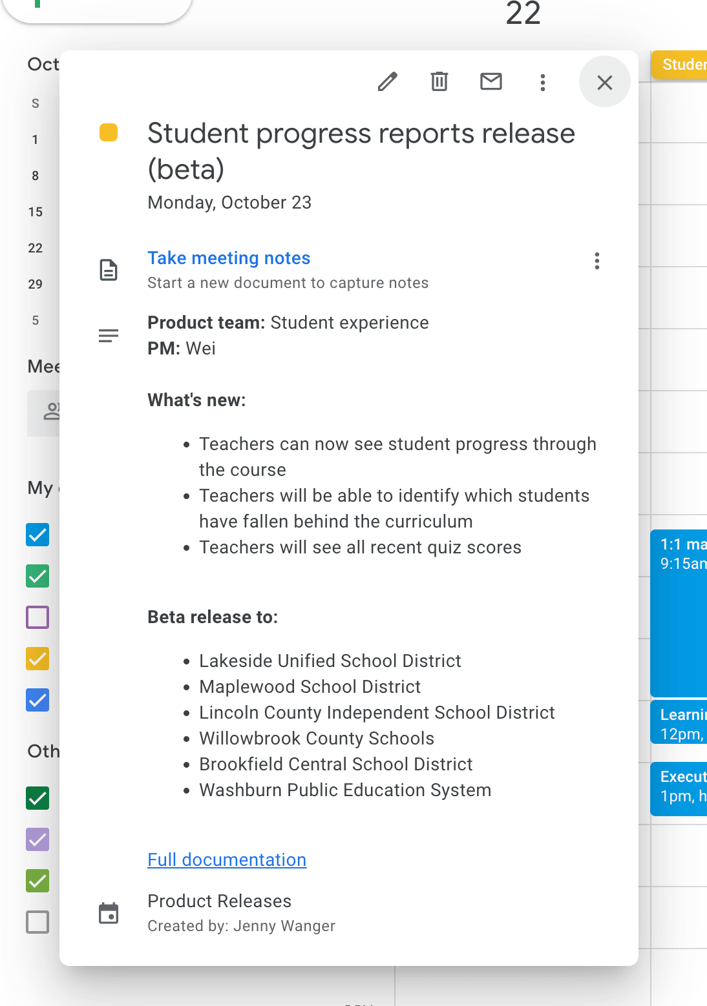Click the description lines icon

click(x=109, y=336)
